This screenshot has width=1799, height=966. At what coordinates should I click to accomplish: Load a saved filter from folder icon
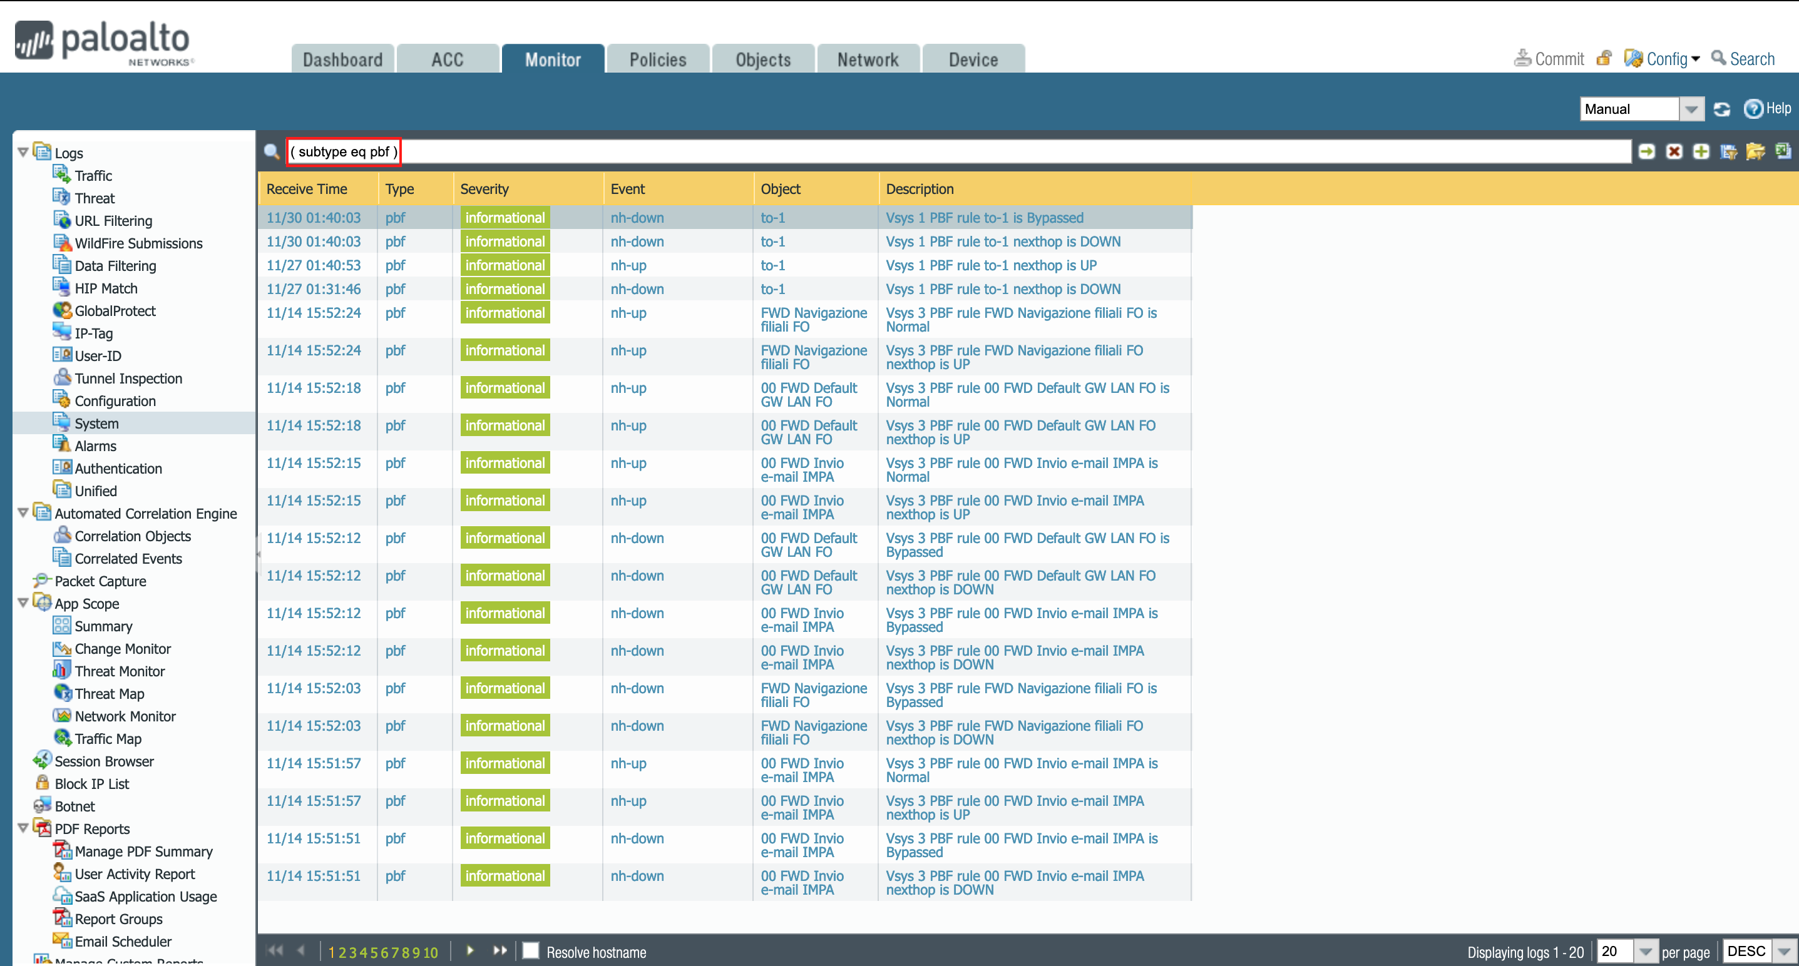(x=1757, y=151)
